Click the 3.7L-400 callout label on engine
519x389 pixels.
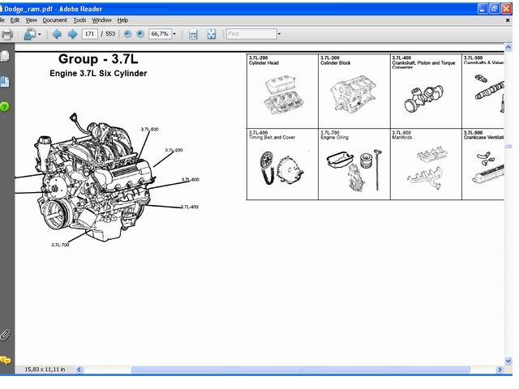tap(190, 207)
